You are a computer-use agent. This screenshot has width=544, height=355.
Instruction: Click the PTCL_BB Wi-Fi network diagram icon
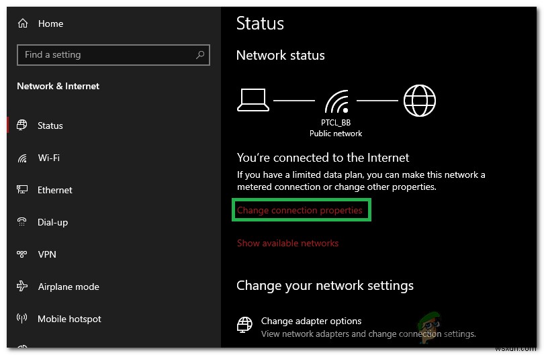click(336, 102)
